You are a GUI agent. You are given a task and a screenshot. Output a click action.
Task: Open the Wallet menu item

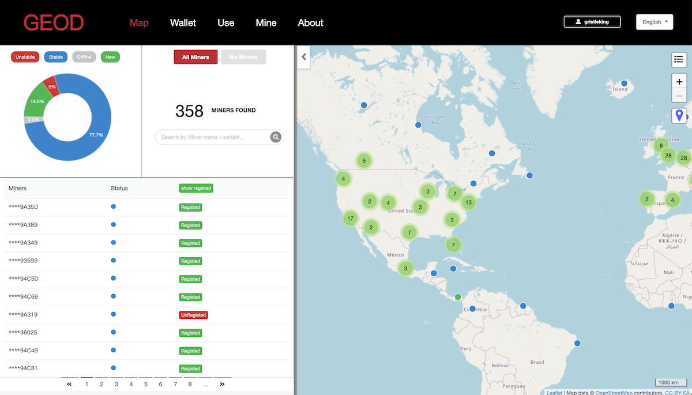(183, 23)
